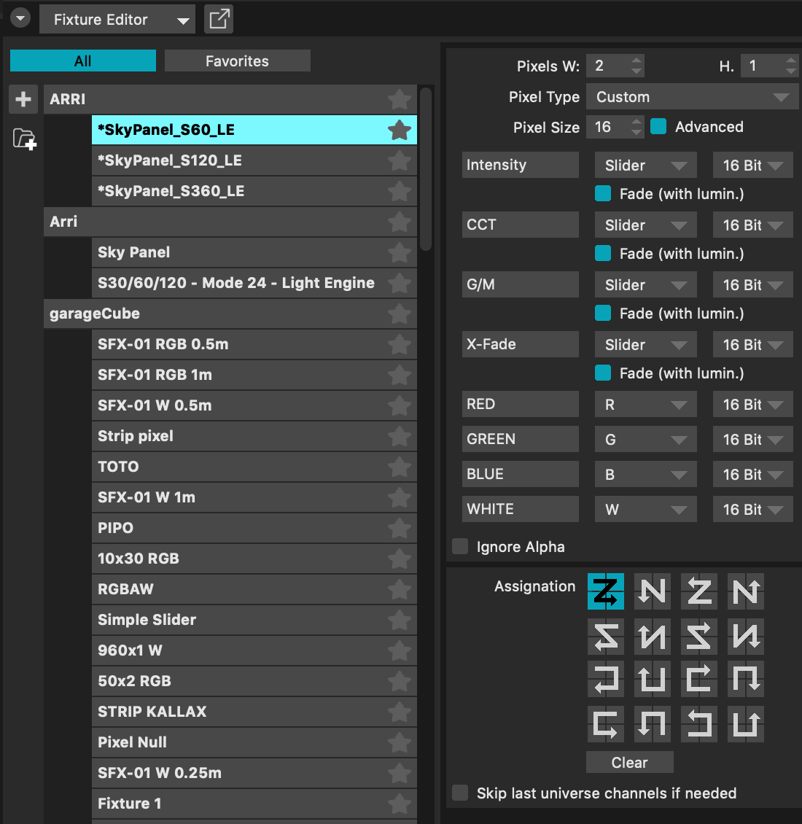Pick third row second U-shape up arrow assignation
The image size is (802, 824).
653,679
